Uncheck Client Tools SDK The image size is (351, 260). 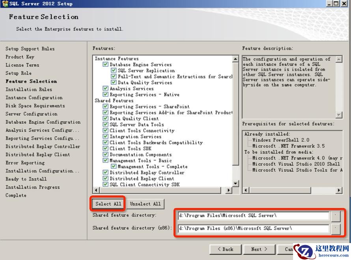coord(105,149)
